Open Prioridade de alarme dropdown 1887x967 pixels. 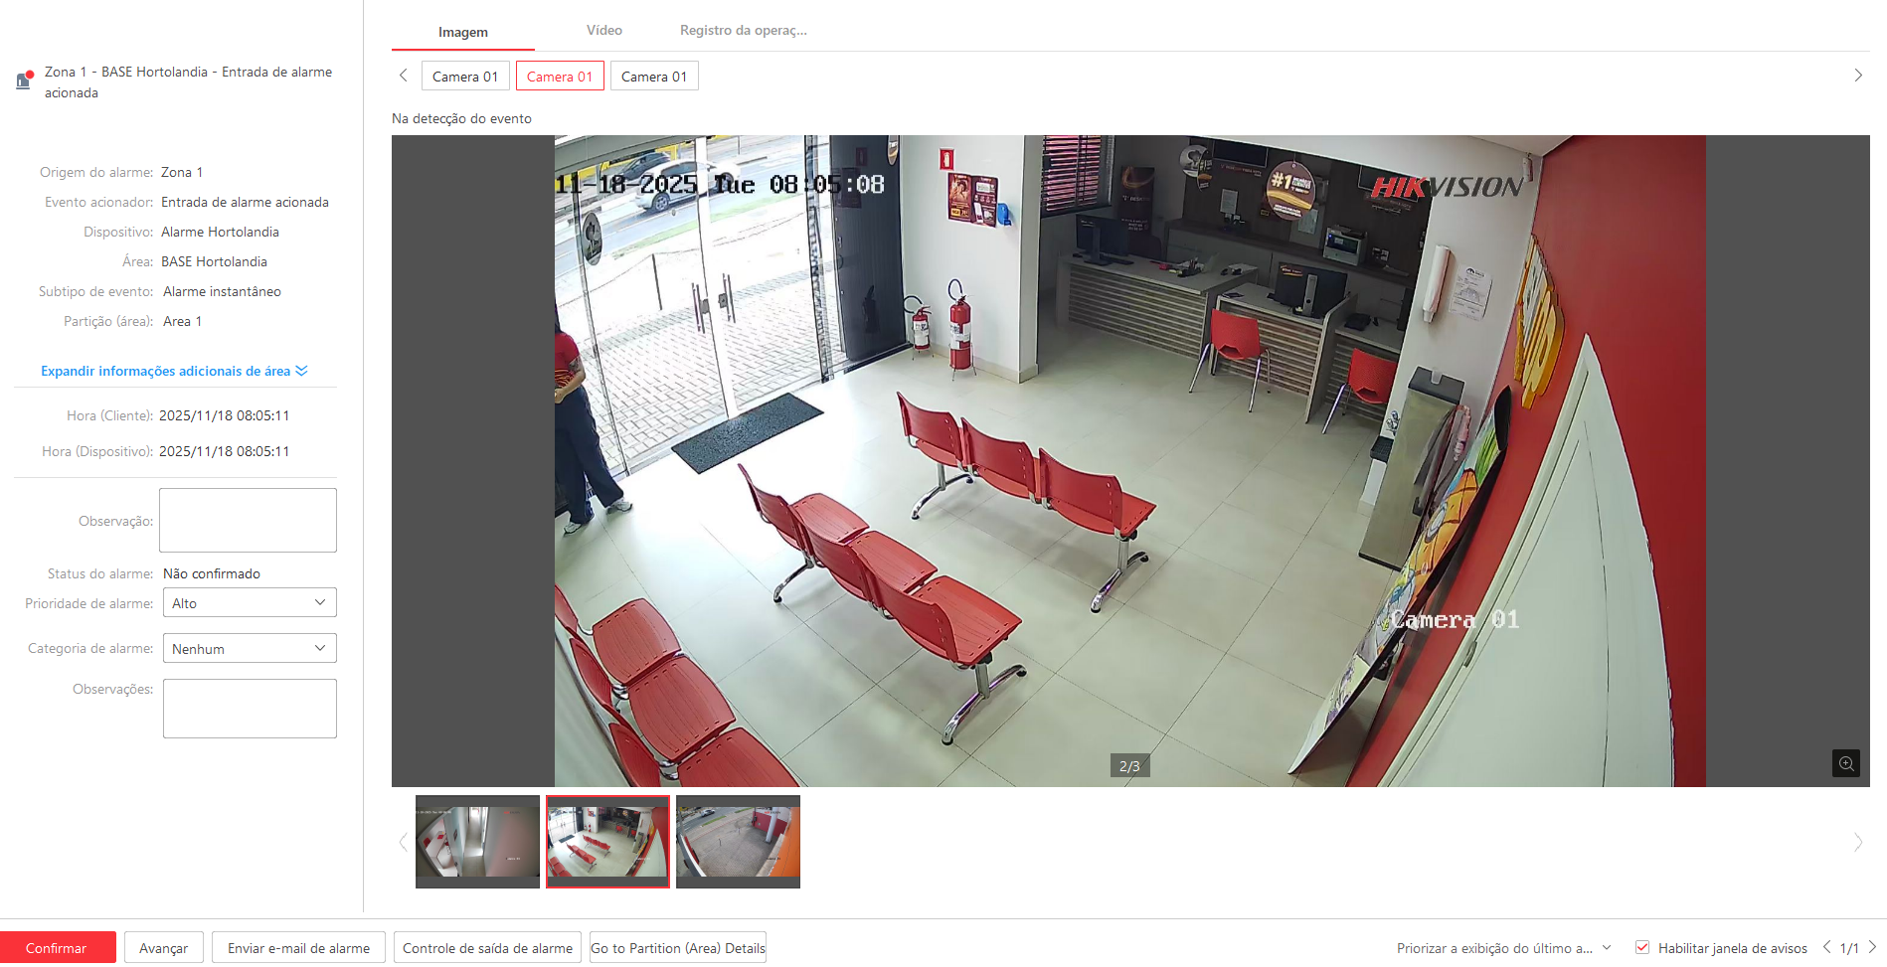click(x=249, y=603)
